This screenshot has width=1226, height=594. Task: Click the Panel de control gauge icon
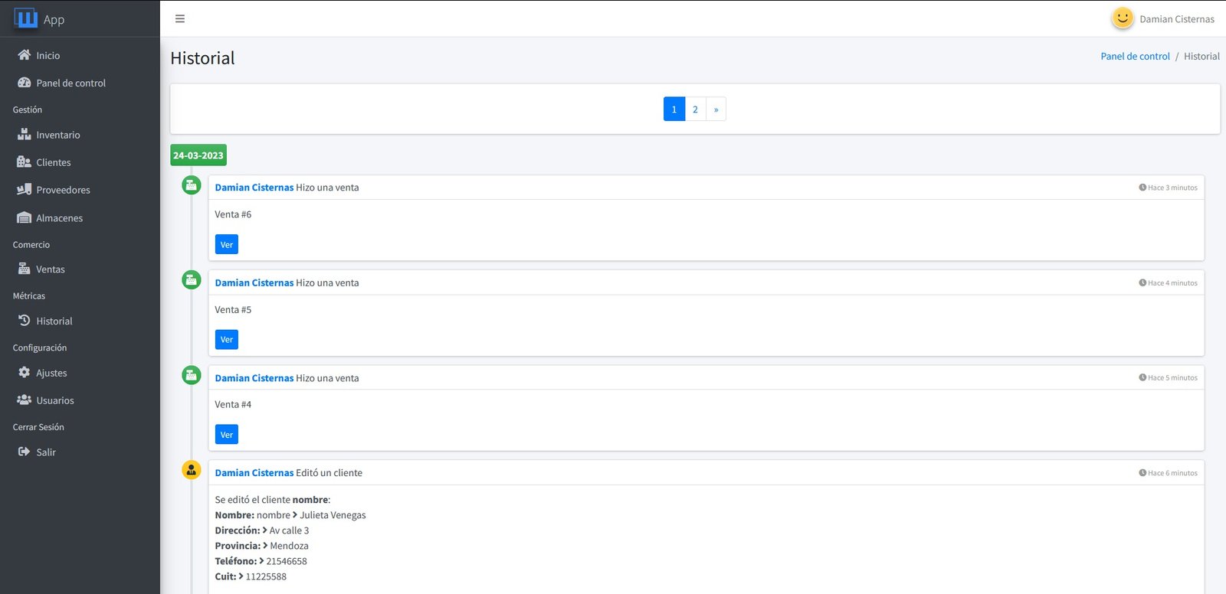[25, 83]
